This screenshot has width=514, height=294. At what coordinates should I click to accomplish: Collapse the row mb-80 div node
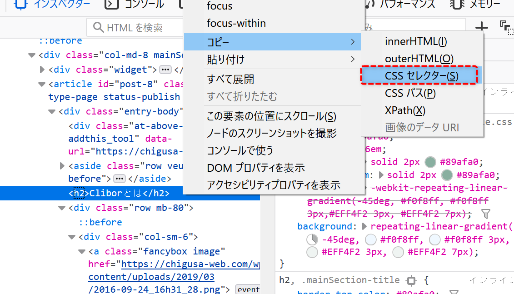pyautogui.click(x=62, y=208)
